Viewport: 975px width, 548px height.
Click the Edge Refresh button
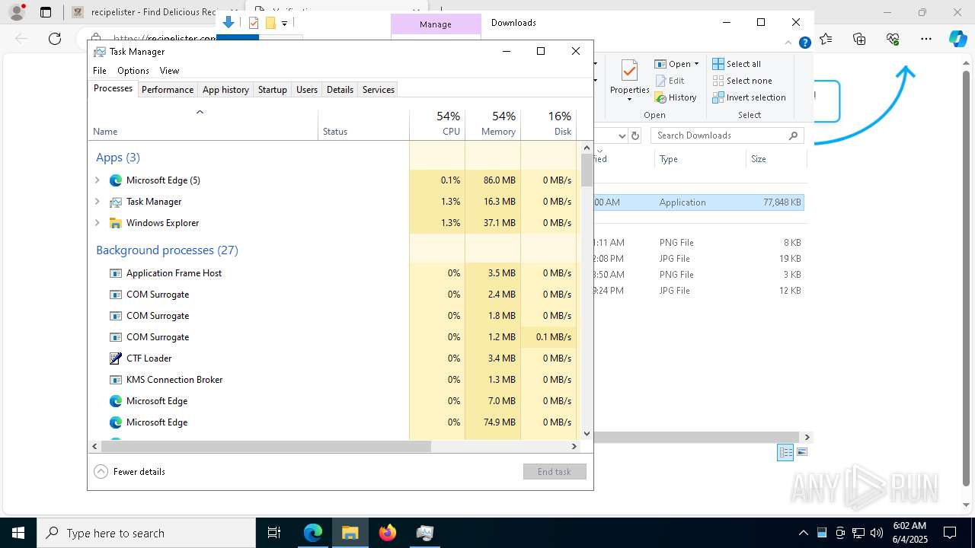coord(55,39)
